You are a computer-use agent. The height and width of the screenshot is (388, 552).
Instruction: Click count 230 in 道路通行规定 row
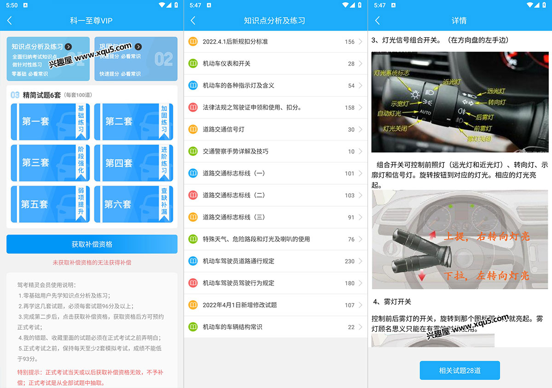pos(350,261)
